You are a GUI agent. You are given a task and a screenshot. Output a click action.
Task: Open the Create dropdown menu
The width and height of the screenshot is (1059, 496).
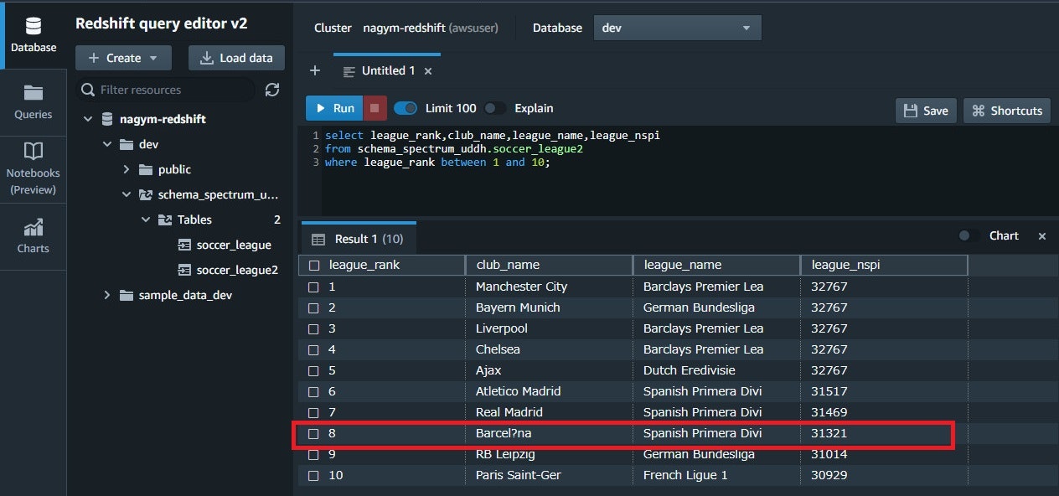coord(123,58)
